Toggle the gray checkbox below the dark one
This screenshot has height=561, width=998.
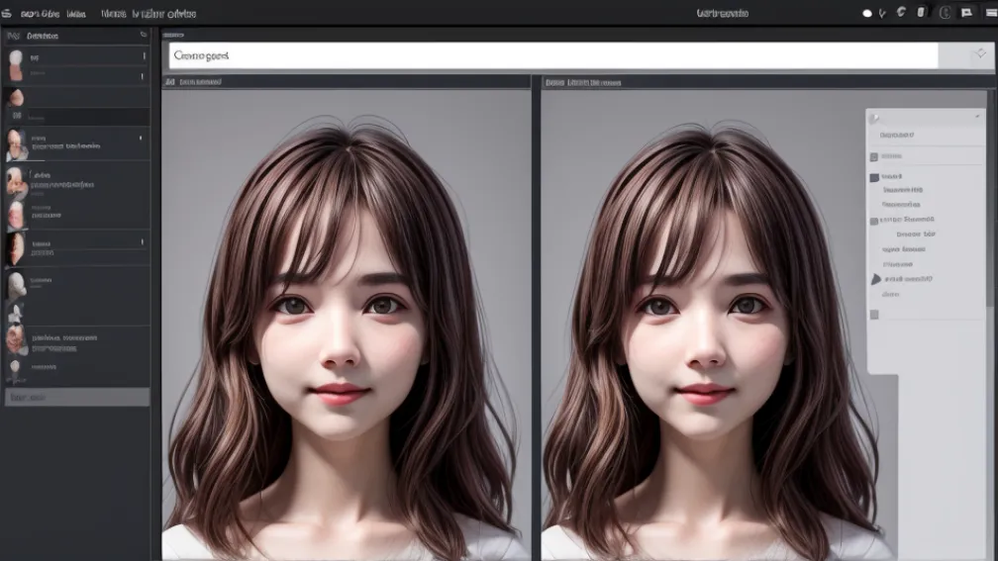pos(874,221)
